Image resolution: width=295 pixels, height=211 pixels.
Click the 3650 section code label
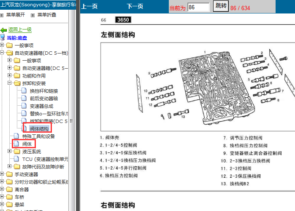point(123,20)
